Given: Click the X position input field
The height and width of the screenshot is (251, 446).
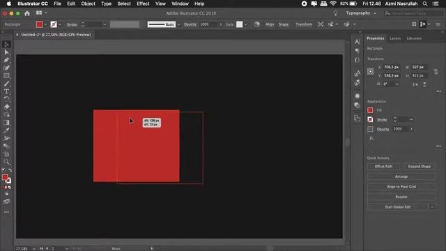Looking at the screenshot, I should 392,67.
